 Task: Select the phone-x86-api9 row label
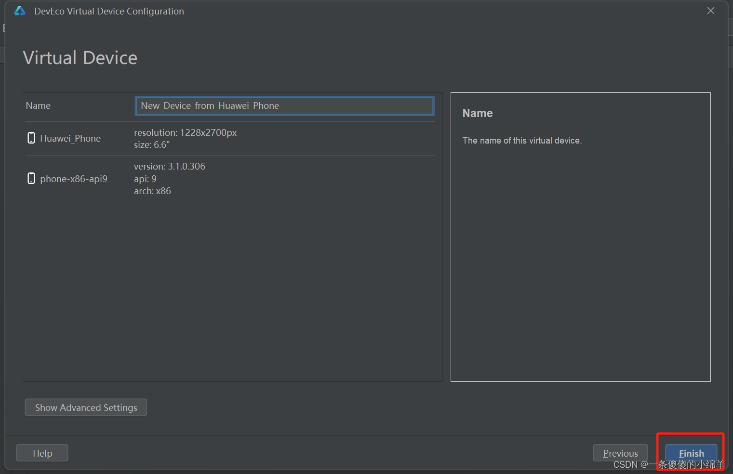[74, 179]
